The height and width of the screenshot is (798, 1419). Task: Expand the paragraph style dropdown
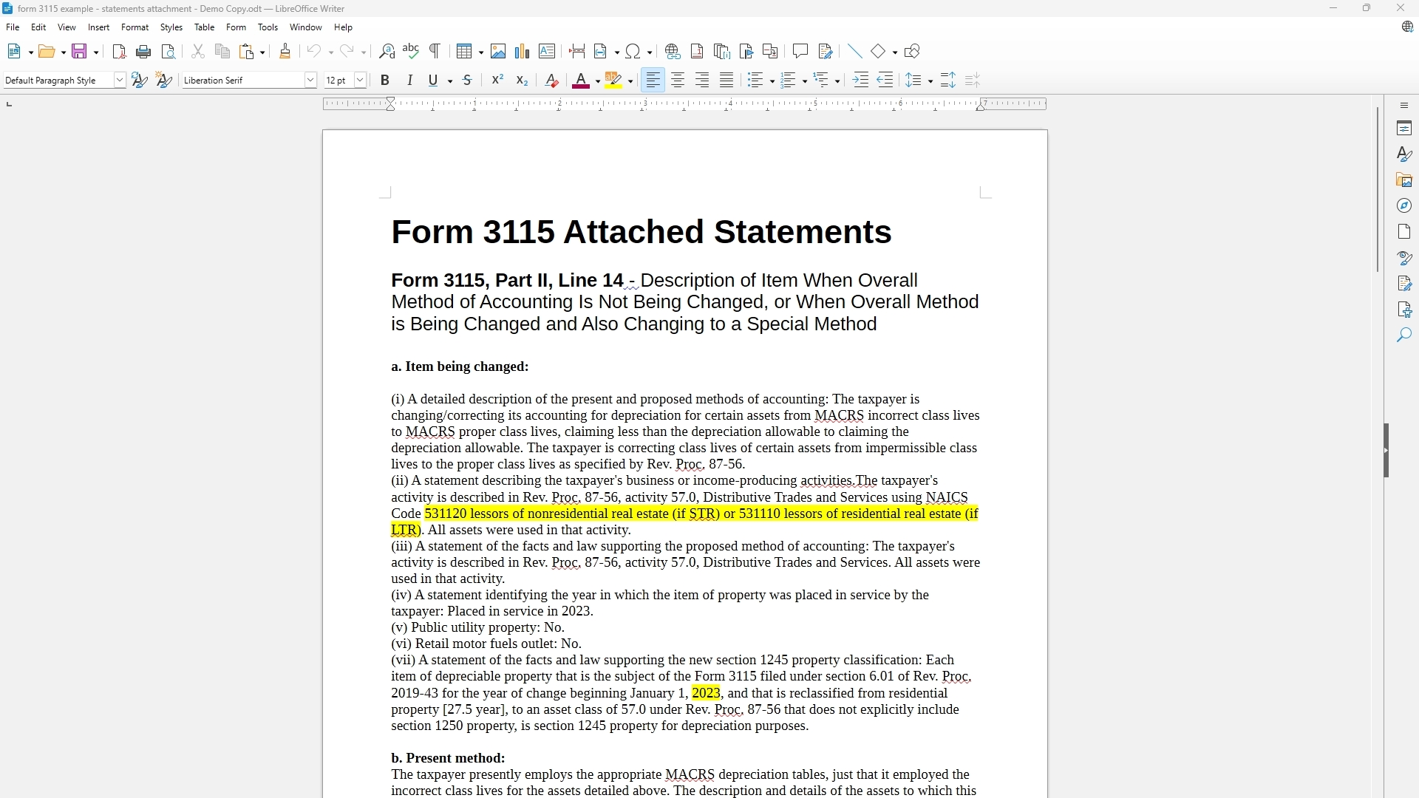point(120,81)
